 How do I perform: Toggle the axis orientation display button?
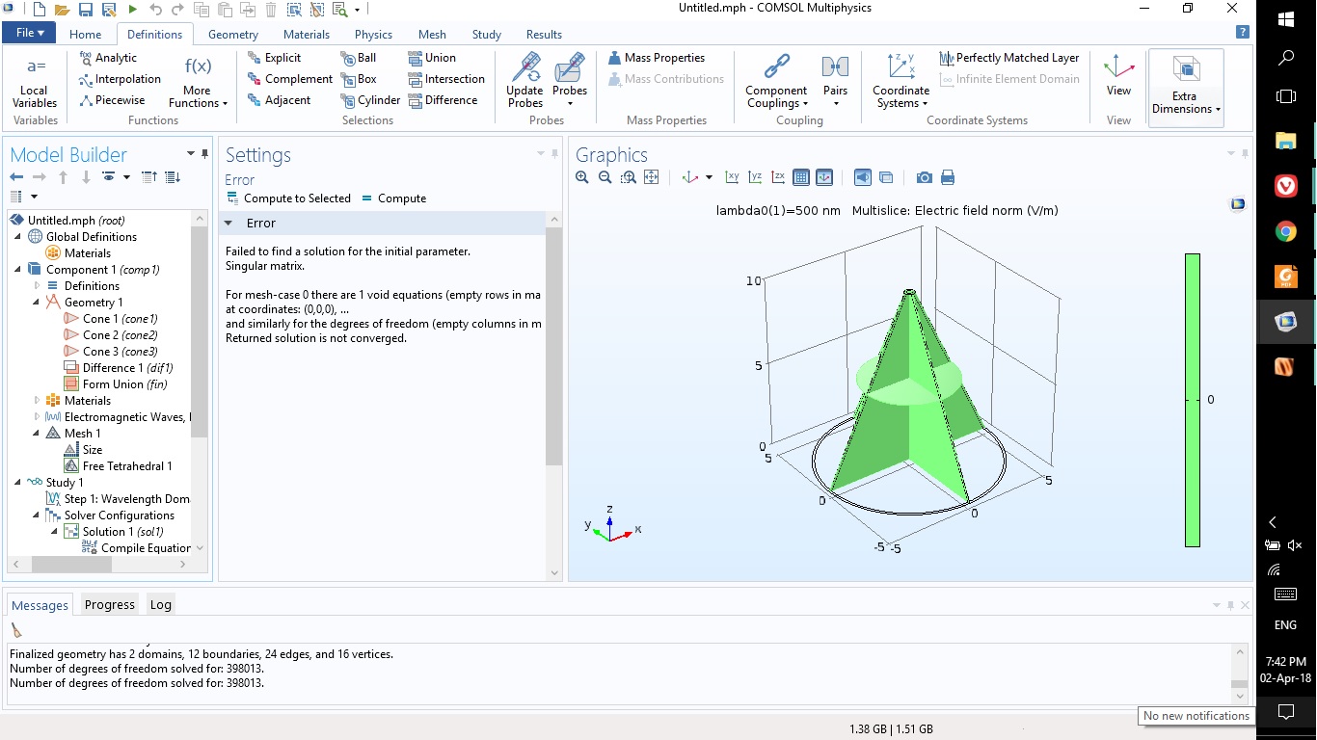pyautogui.click(x=824, y=177)
